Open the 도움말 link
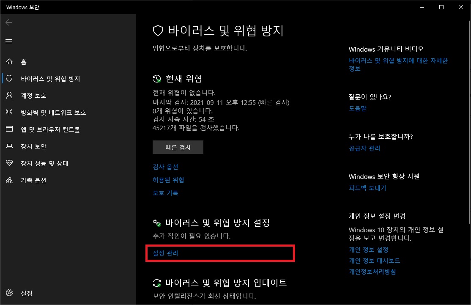Viewport: 471px width, 305px height. tap(357, 108)
